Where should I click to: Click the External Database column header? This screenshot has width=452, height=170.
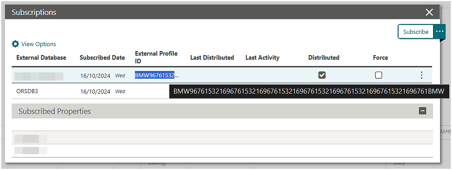pos(41,57)
